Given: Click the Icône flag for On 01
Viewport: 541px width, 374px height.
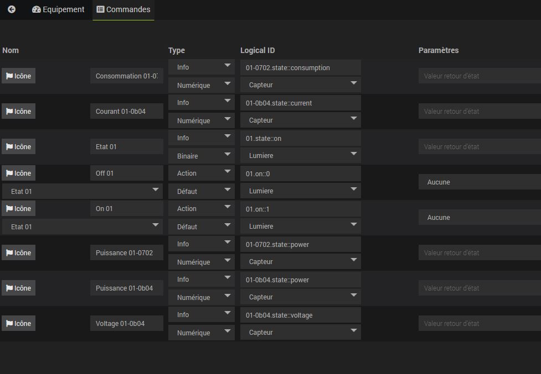Looking at the screenshot, I should tap(19, 208).
